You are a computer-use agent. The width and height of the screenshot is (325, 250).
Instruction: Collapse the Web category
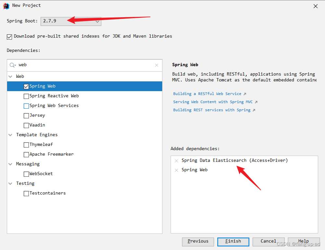[10, 77]
